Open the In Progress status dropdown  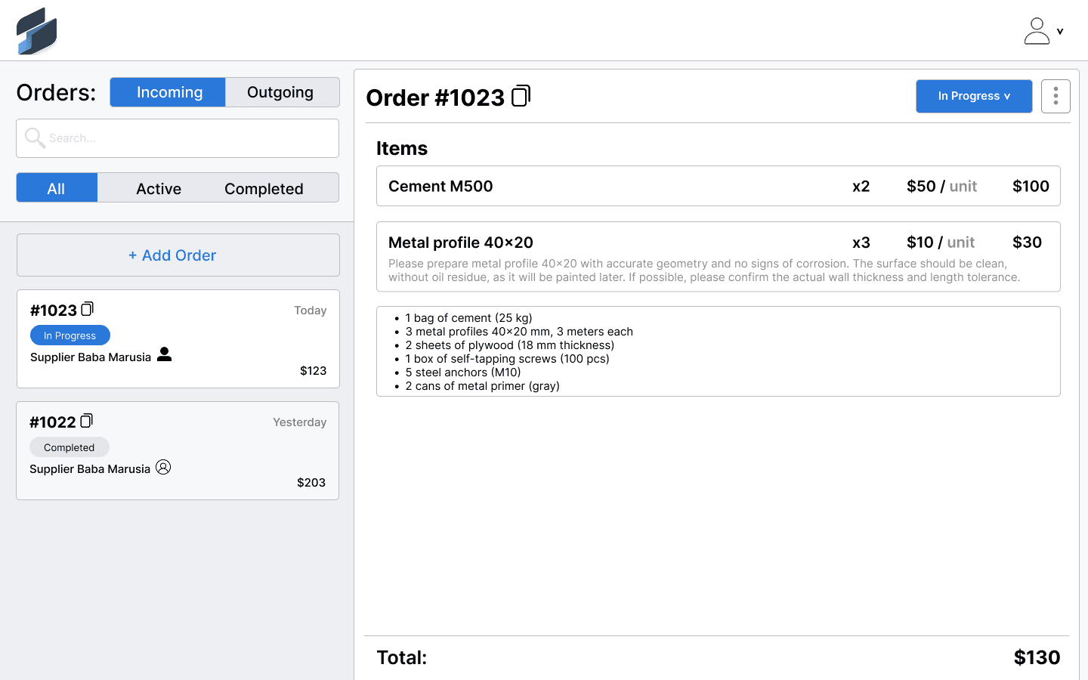pyautogui.click(x=974, y=96)
